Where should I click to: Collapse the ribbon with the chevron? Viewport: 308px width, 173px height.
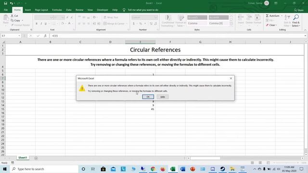305,30
